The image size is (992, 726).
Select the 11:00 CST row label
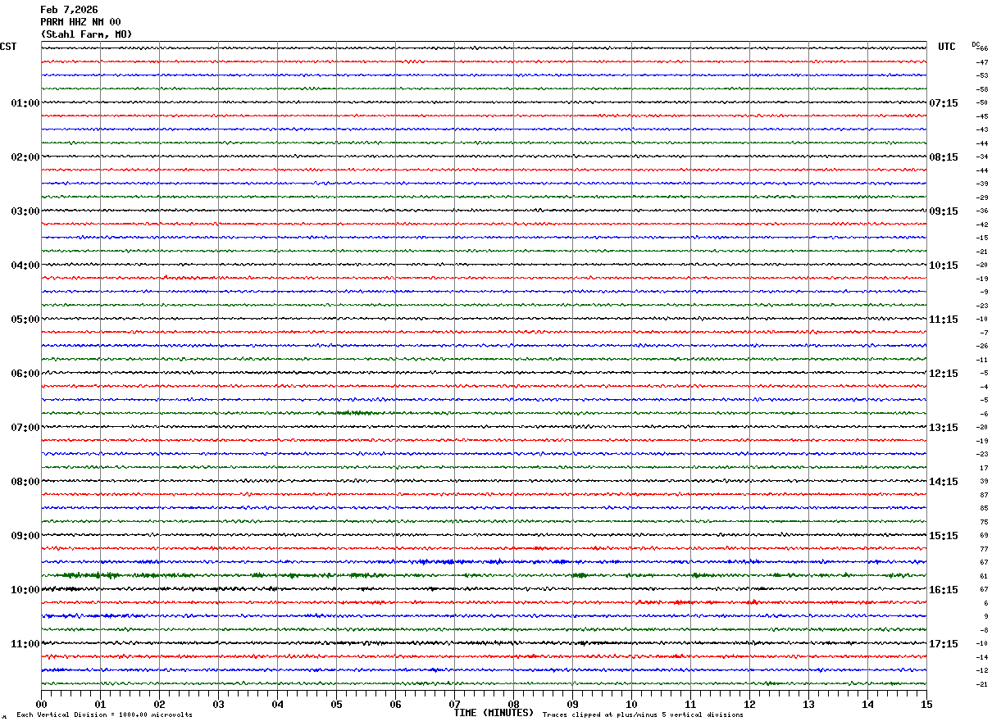[x=25, y=644]
